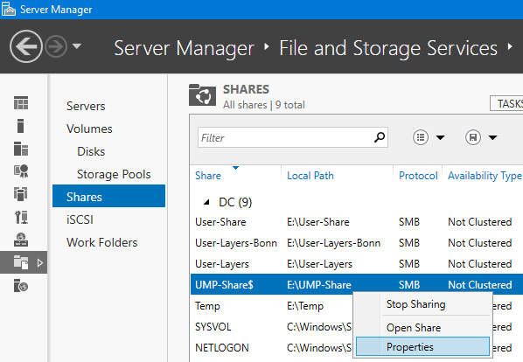Expand breadcrumb arrow after Server Manager

click(266, 46)
